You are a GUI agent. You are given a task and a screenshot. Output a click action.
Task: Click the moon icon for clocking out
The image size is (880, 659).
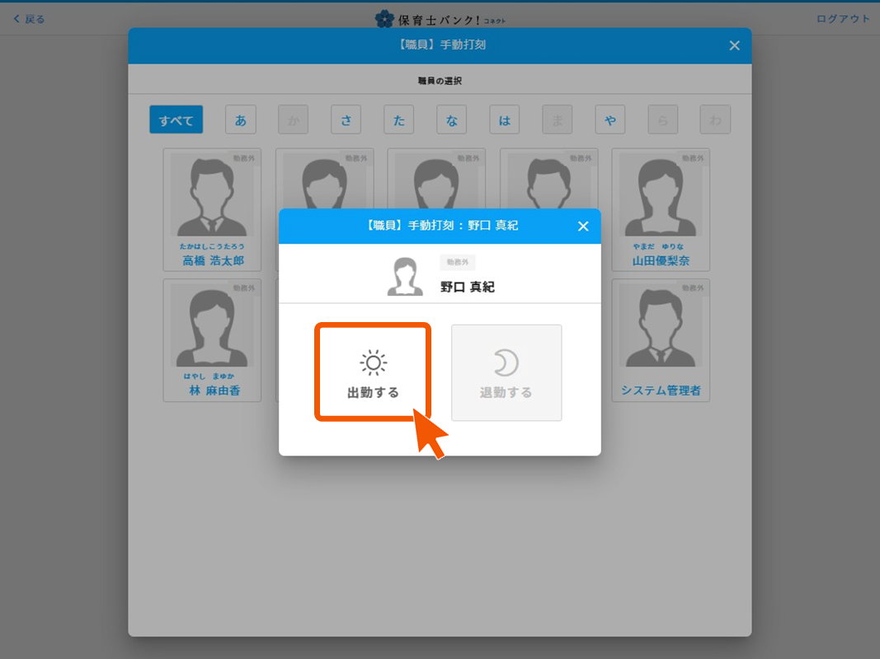point(506,362)
